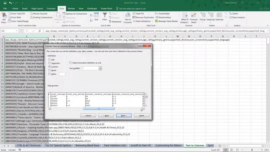
Task: Click column A header
Action: click(27, 36)
